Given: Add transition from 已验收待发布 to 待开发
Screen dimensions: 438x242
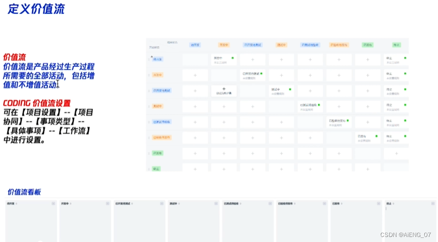Looking at the screenshot, I should (x=195, y=138).
